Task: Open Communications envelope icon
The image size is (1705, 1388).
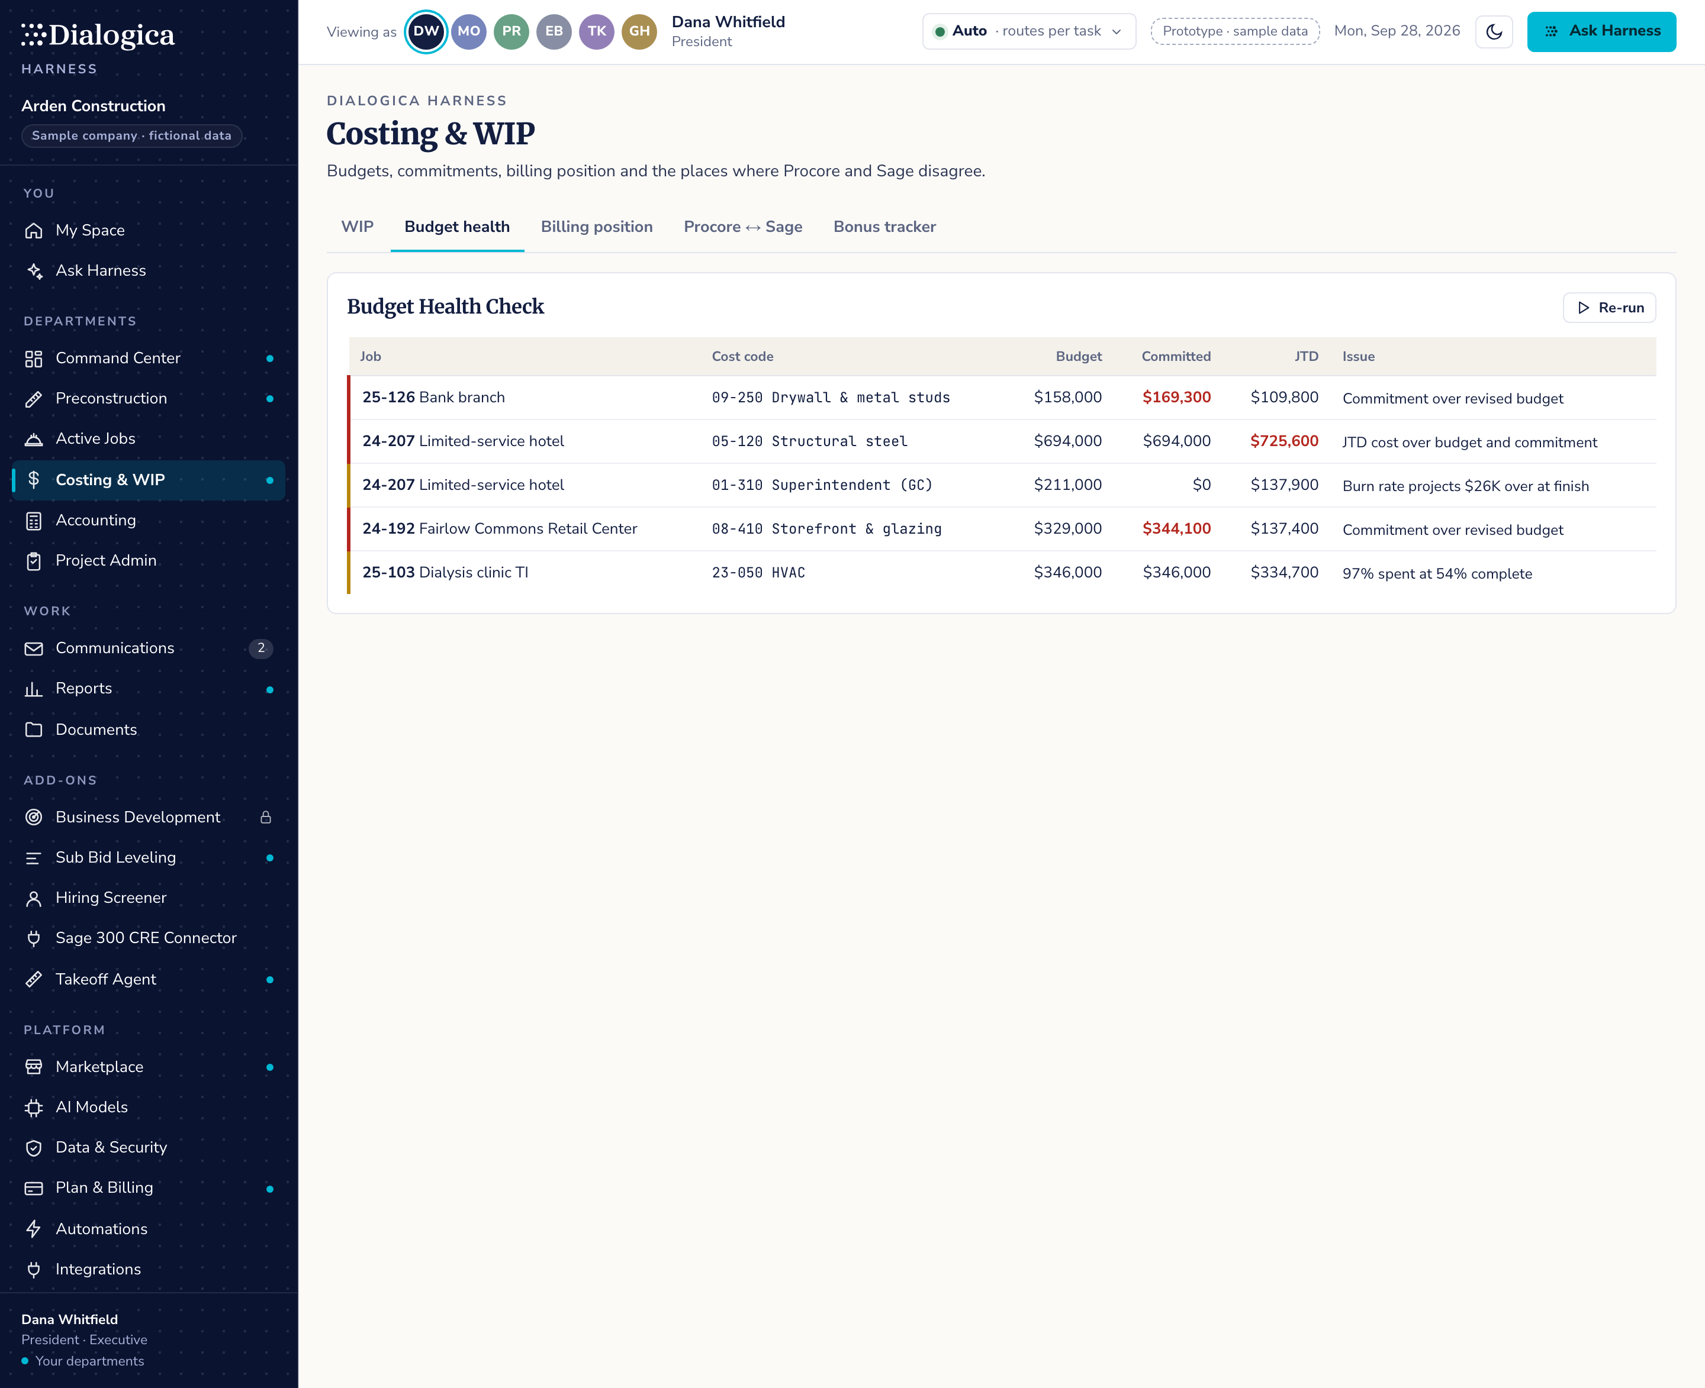Action: [34, 648]
